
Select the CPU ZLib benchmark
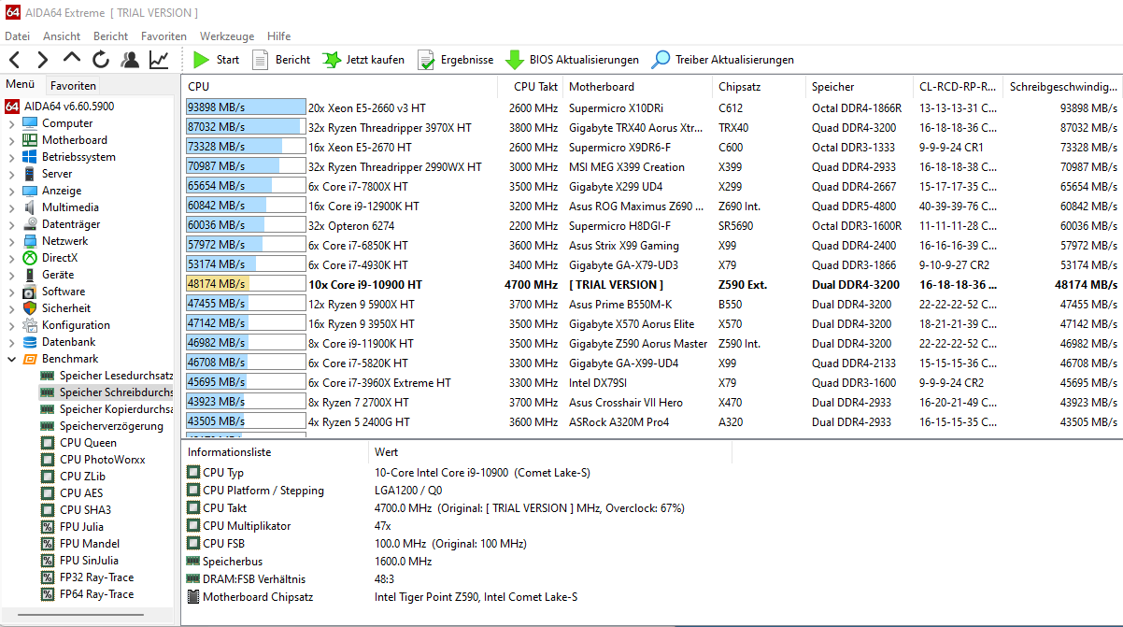[x=74, y=477]
